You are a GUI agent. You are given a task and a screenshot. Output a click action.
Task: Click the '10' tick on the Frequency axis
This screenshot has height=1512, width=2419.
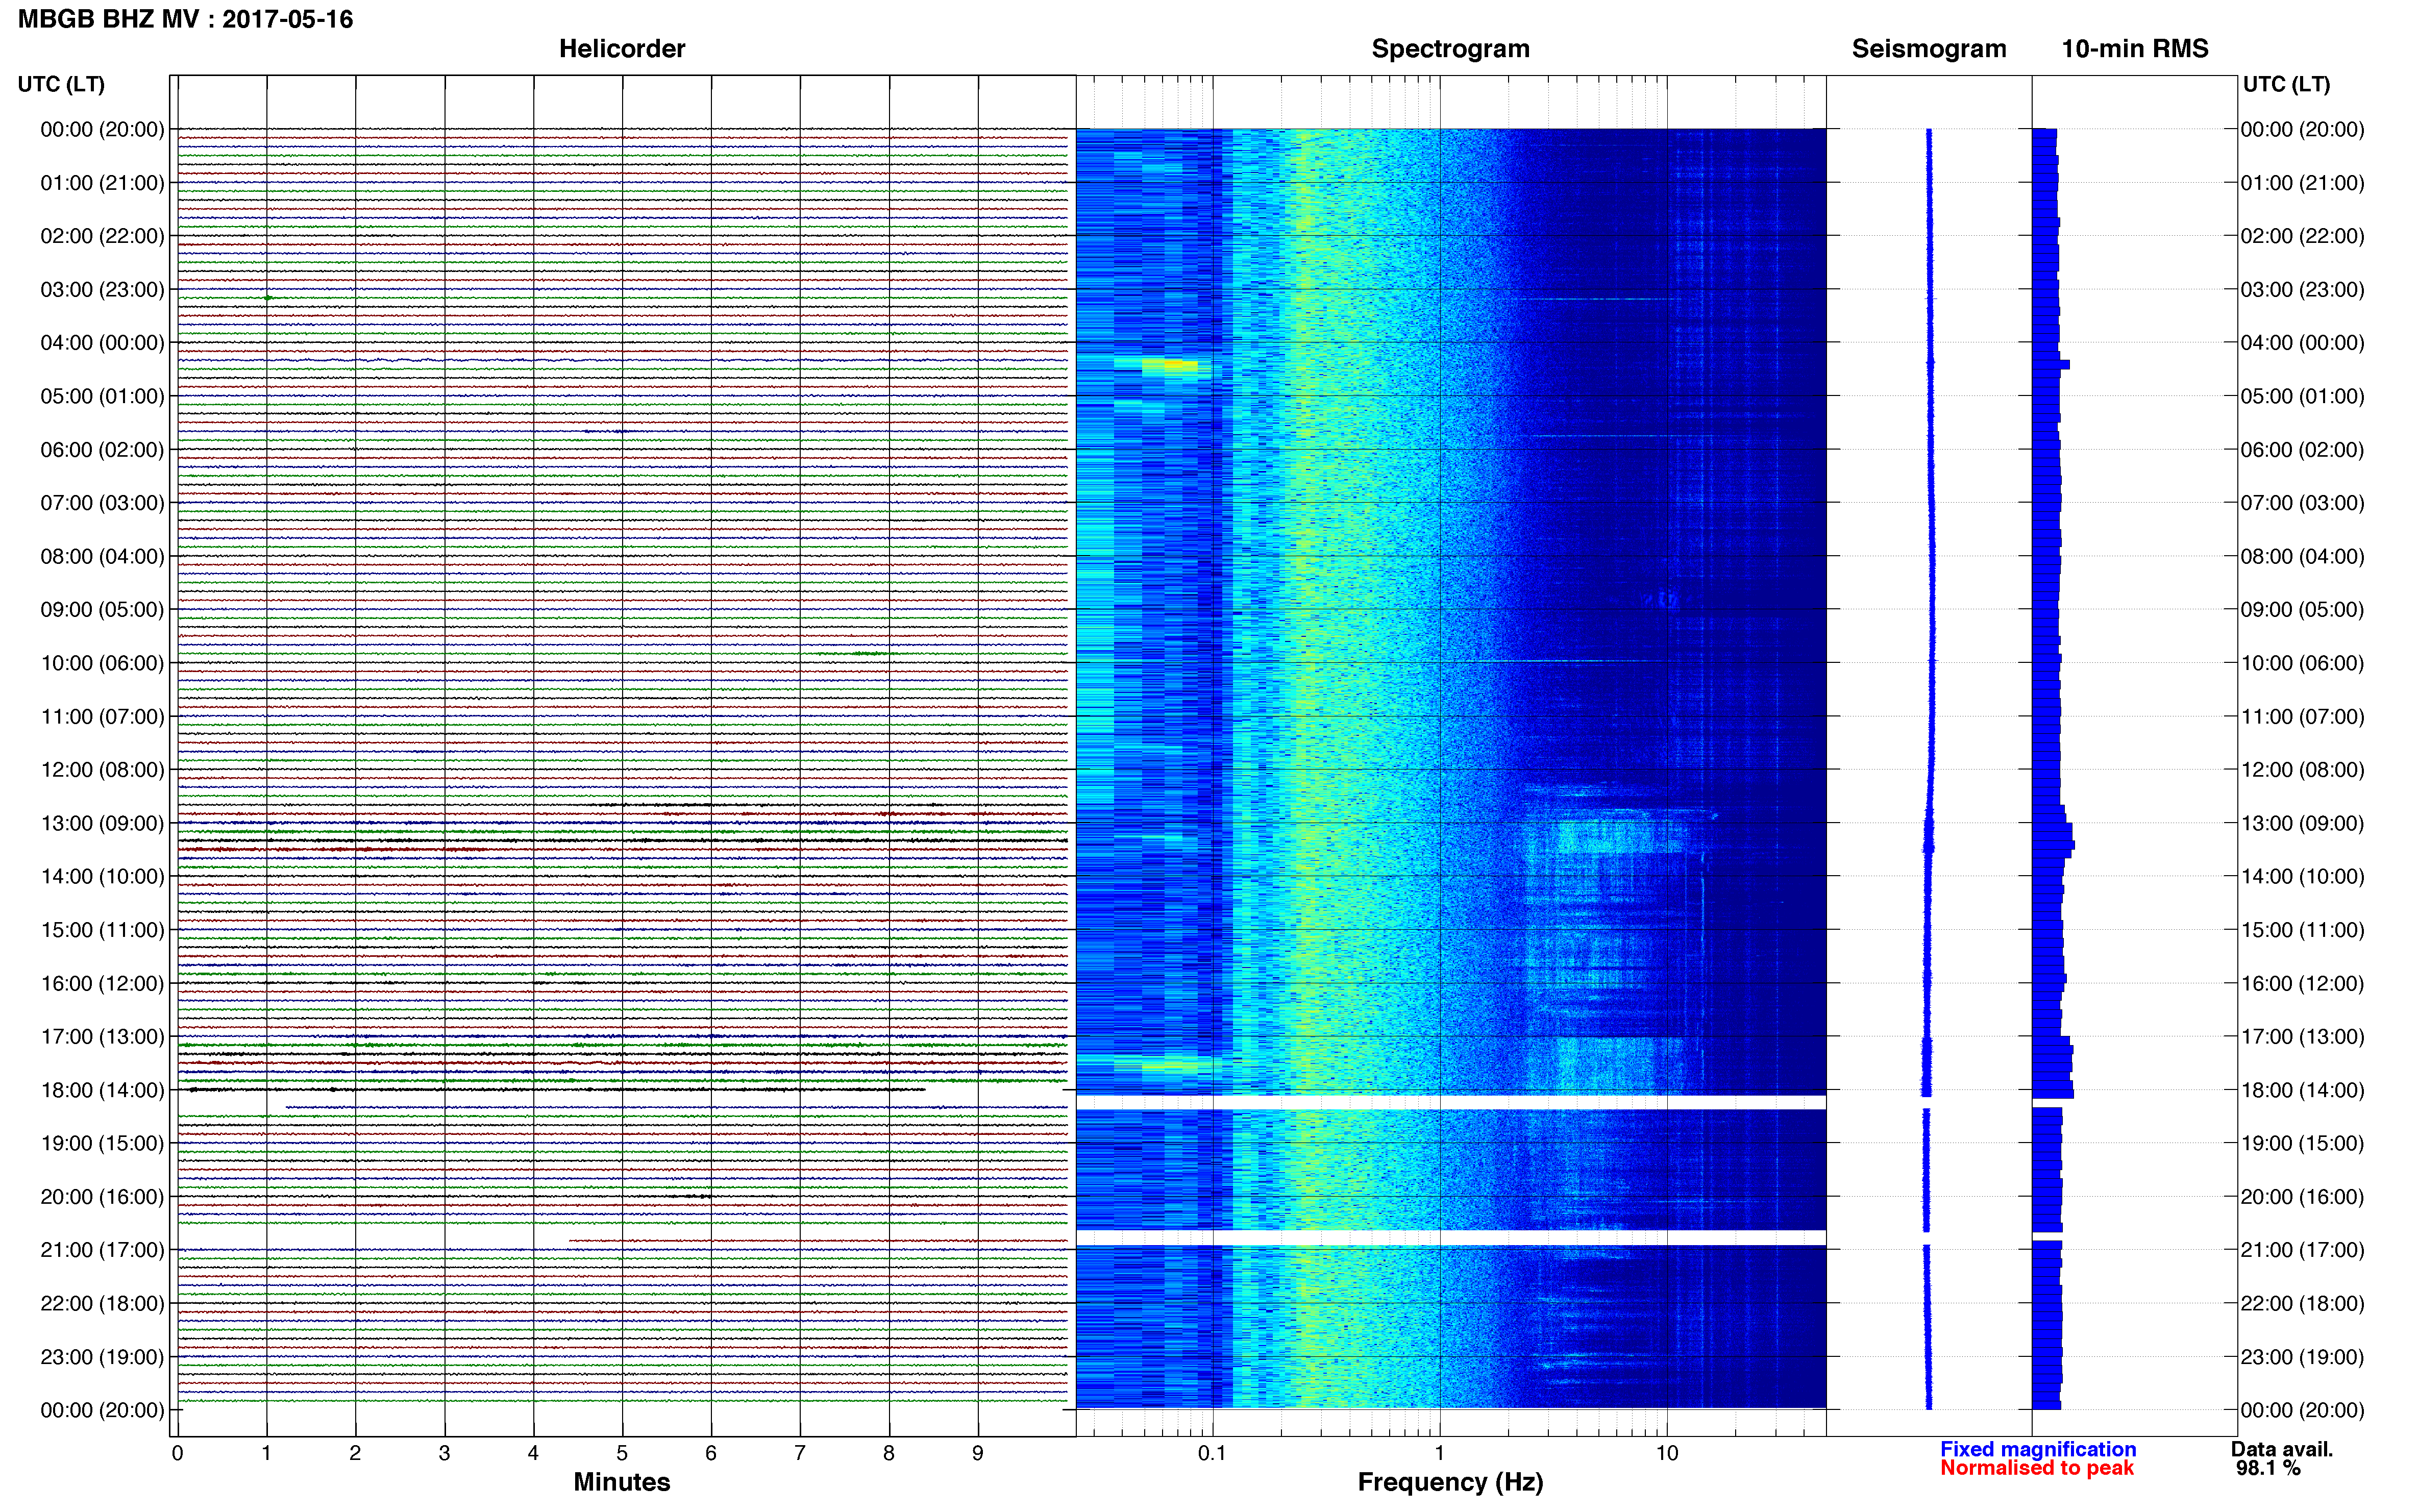coord(1667,1453)
